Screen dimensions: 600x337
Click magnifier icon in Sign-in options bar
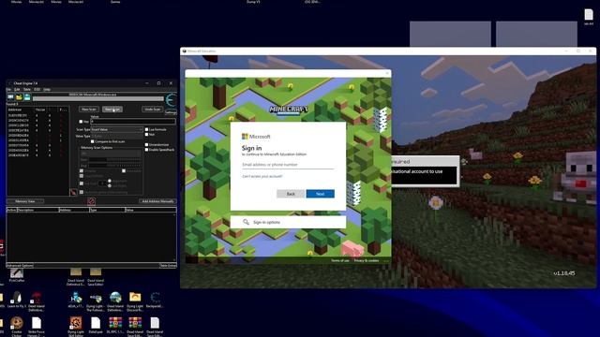pyautogui.click(x=246, y=222)
